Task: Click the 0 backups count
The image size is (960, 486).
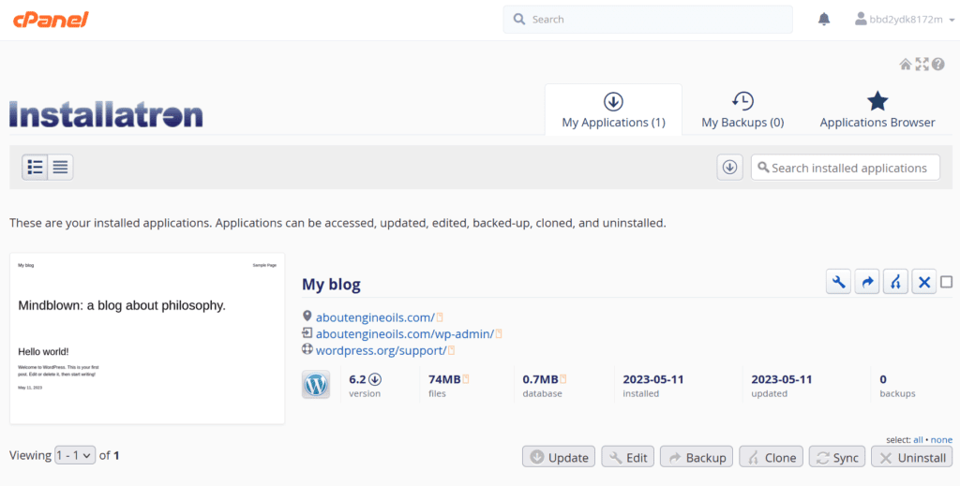Action: tap(883, 379)
